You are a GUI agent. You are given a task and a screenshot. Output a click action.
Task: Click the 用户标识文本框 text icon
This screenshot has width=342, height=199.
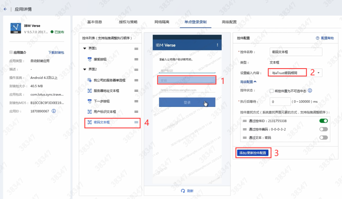click(89, 112)
